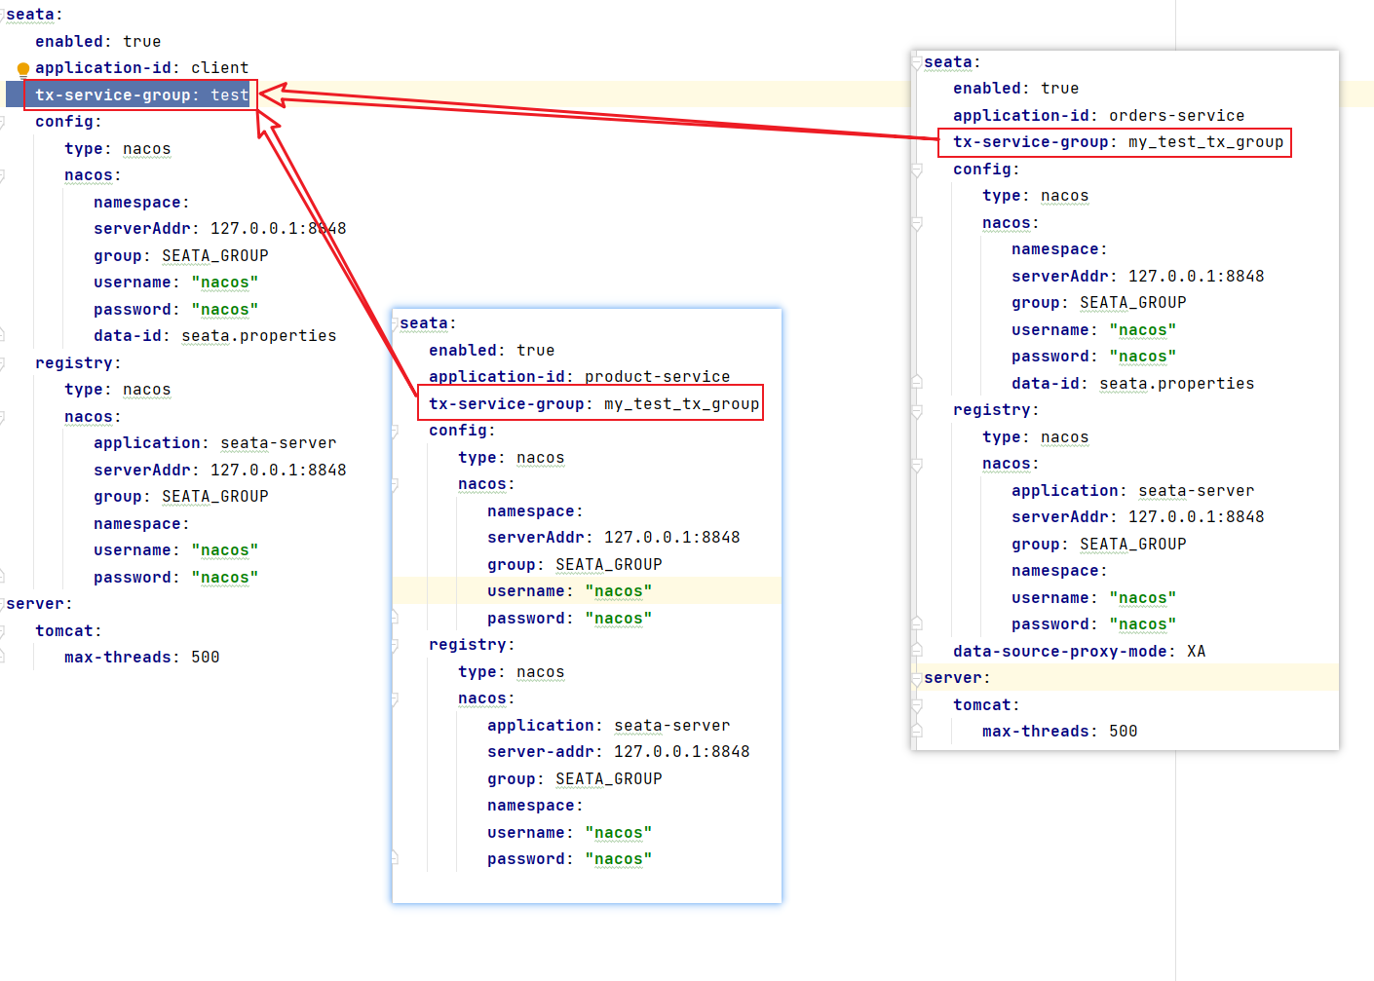Click group: SEATA_GROUP under registry in product-service panel
The height and width of the screenshot is (981, 1374).
pyautogui.click(x=575, y=779)
